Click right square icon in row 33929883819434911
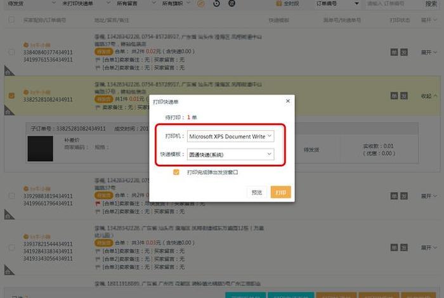This screenshot has height=298, width=444. (x=404, y=196)
